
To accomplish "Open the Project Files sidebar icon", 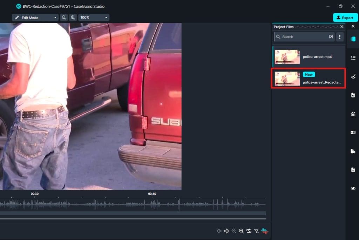I will coord(353,39).
